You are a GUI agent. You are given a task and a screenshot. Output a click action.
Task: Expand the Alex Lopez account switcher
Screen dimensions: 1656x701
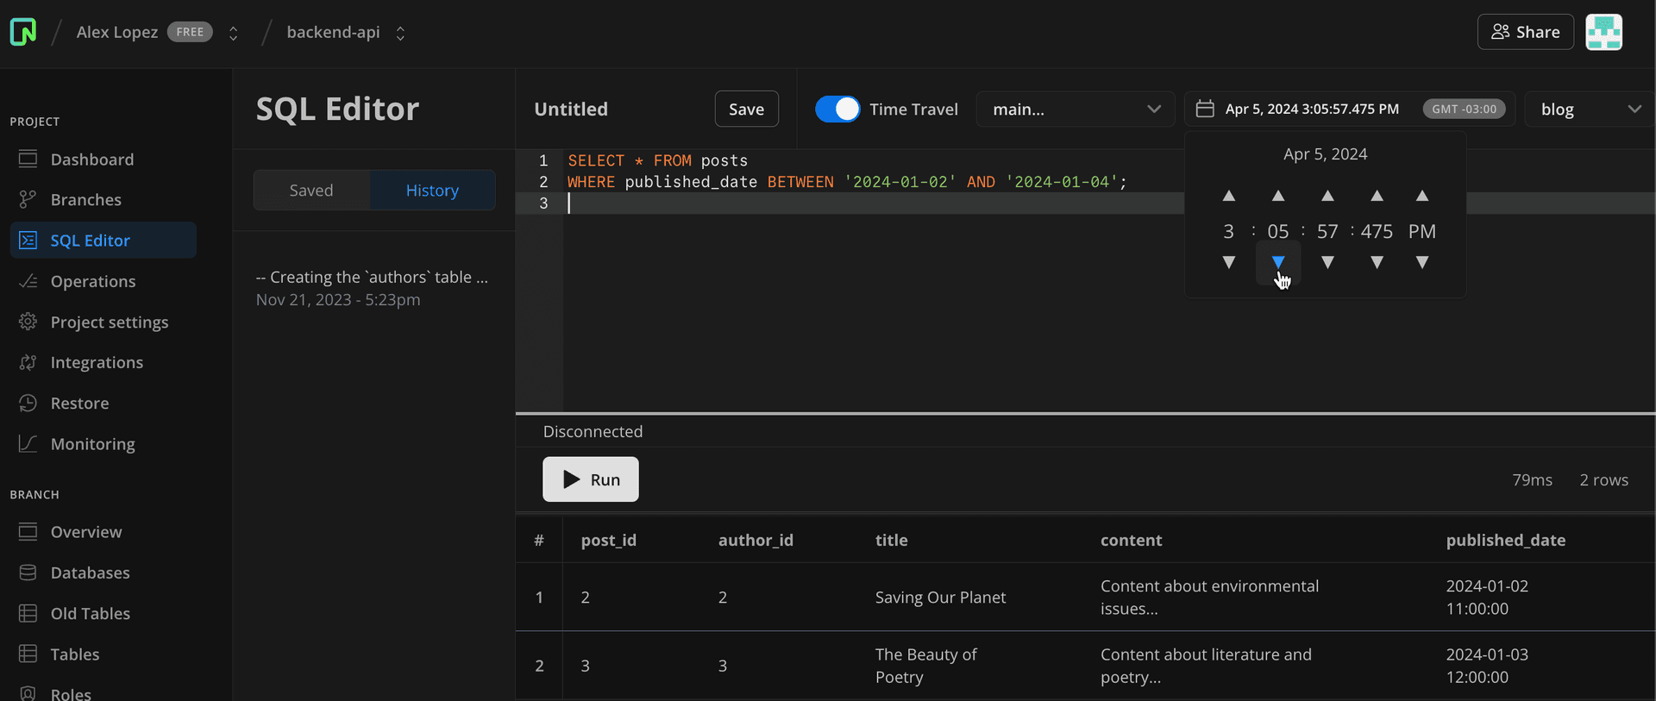click(233, 33)
